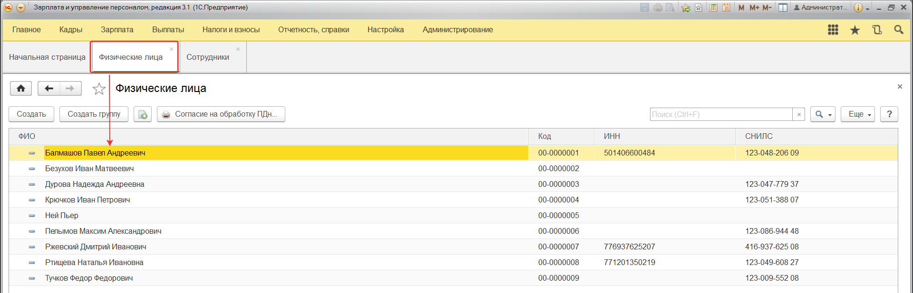Open the History scroll icon
Screen dimensions: 913x293
[877, 30]
